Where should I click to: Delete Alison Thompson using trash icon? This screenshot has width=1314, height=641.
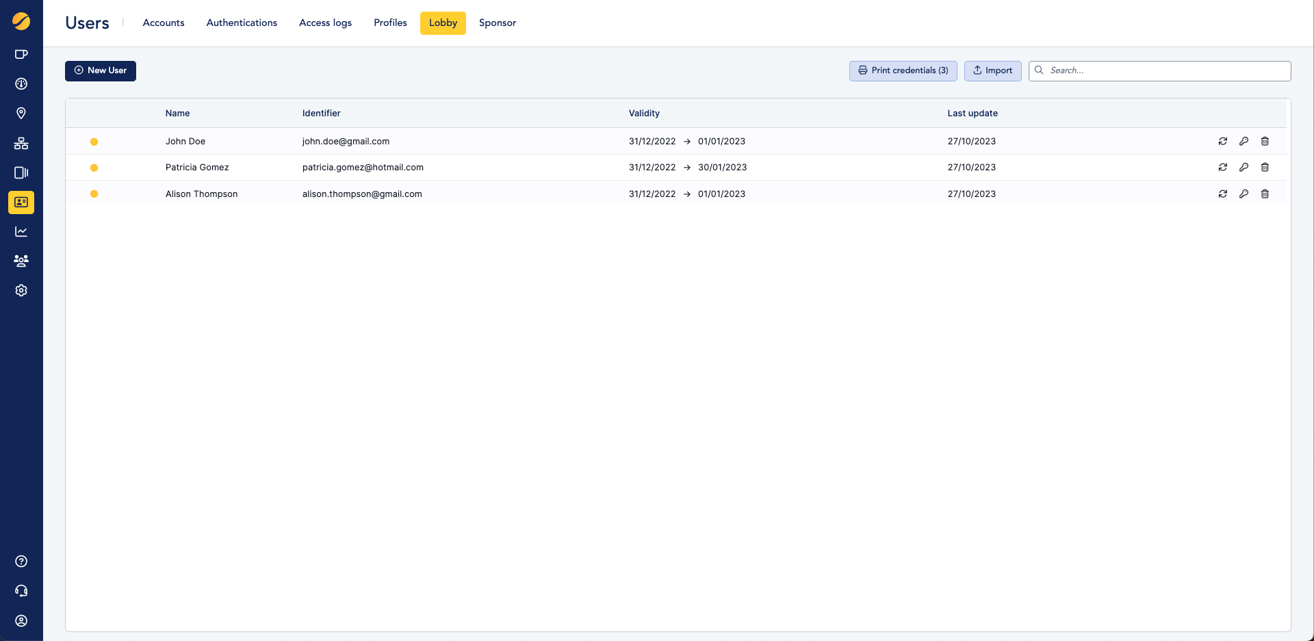tap(1265, 194)
